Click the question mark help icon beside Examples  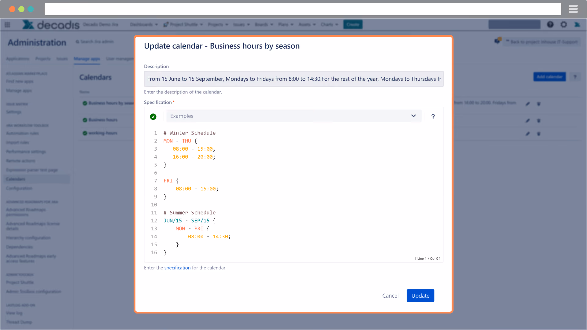pyautogui.click(x=433, y=116)
